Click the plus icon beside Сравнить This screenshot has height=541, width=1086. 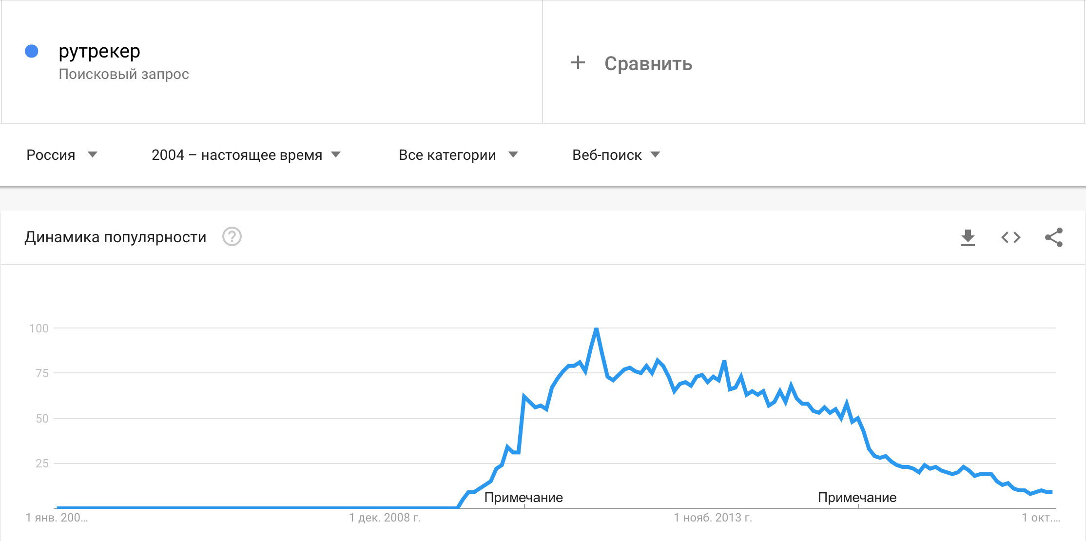coord(578,63)
